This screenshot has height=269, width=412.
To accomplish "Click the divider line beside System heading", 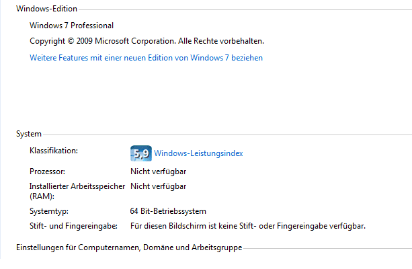I will click(228, 135).
